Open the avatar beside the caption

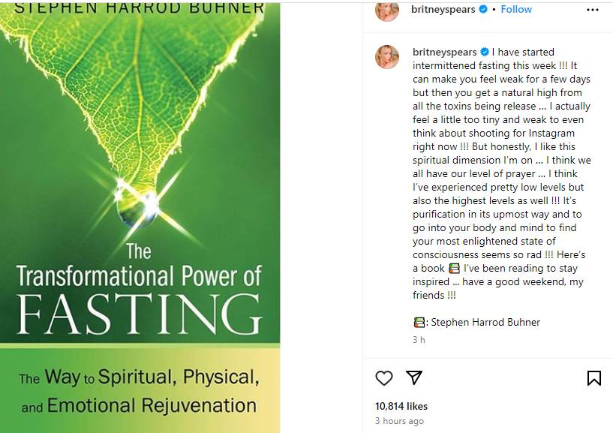point(387,57)
